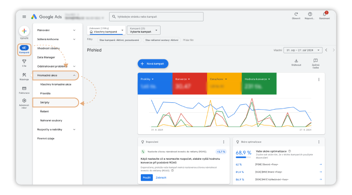Click the Vytvořit plus icon
This screenshot has height=195, width=352.
click(x=24, y=31)
